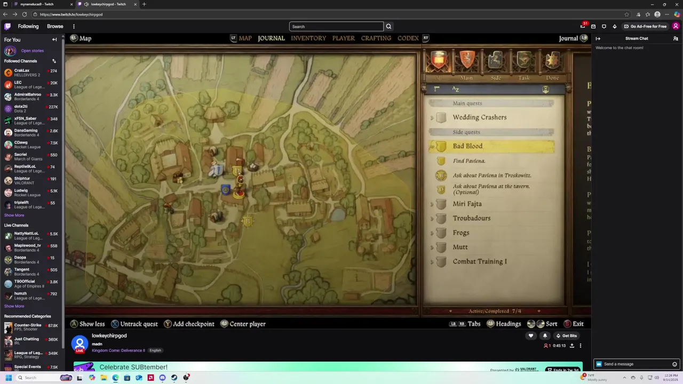Click Go Ad-Free for Free button
The image size is (683, 384).
[x=645, y=26]
